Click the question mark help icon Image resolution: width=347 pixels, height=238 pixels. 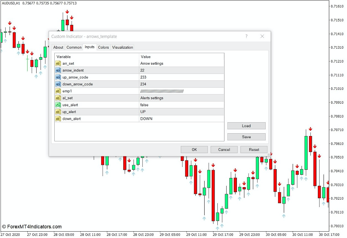(x=246, y=36)
